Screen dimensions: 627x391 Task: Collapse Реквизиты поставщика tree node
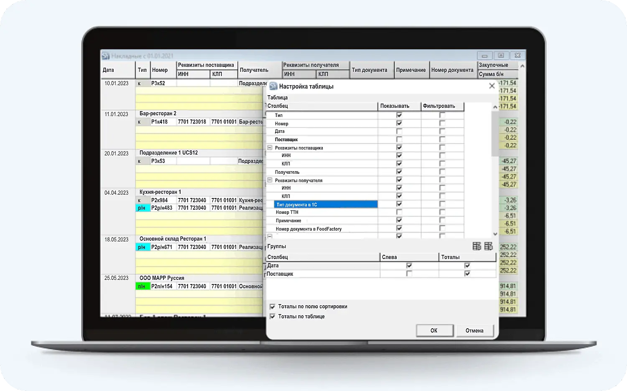tap(270, 147)
